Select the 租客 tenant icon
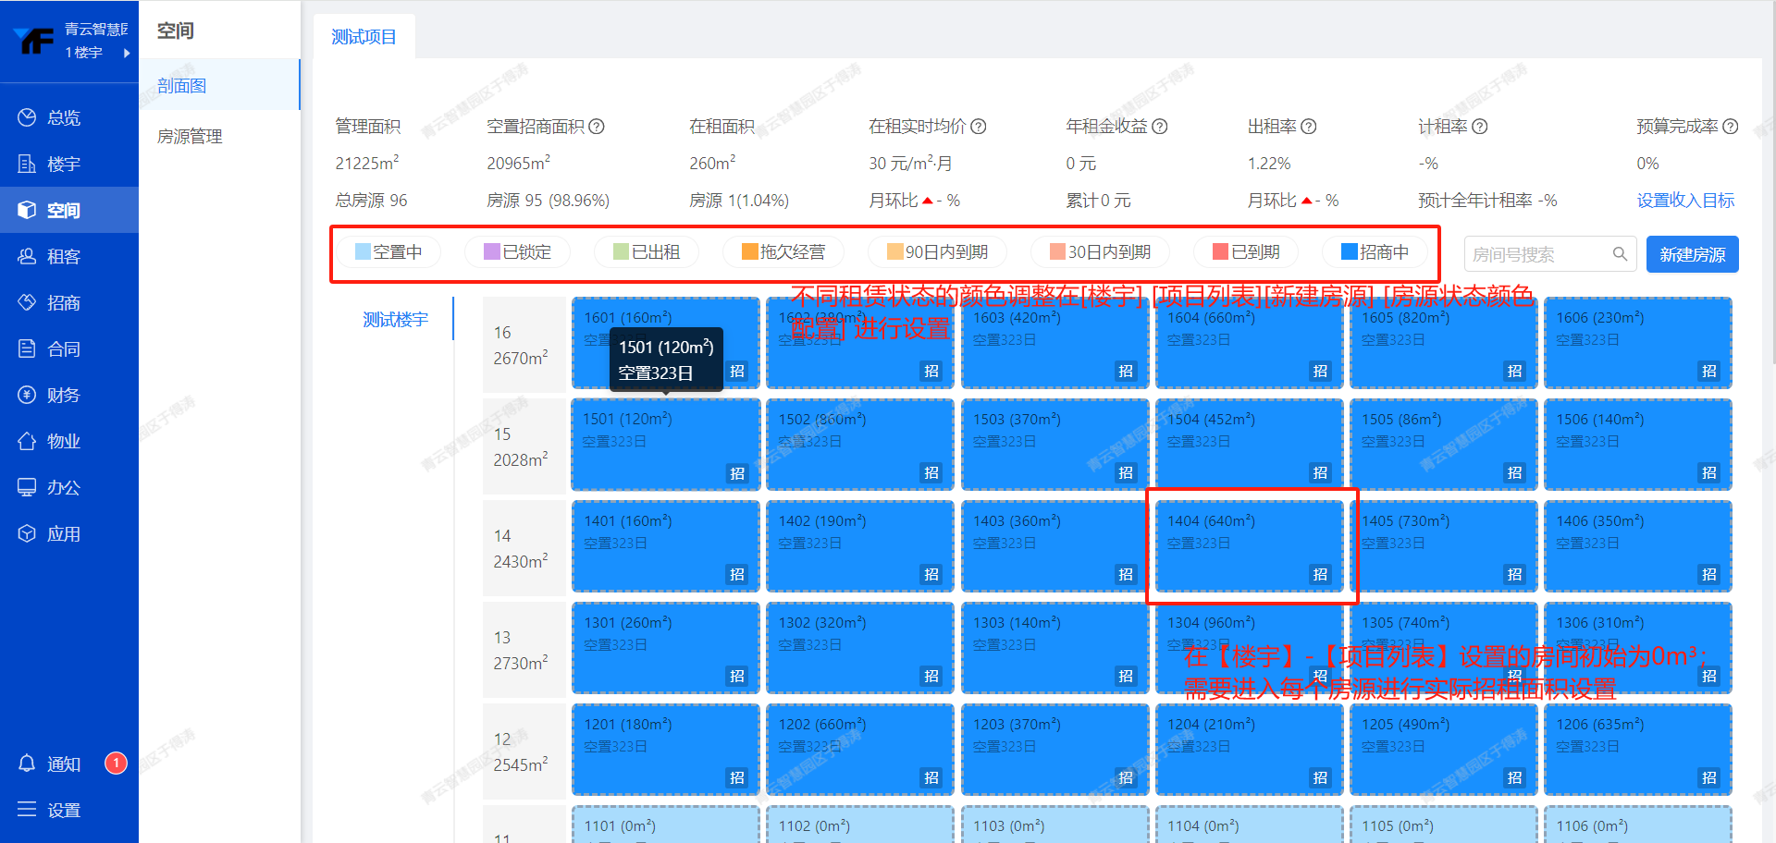 coord(27,256)
